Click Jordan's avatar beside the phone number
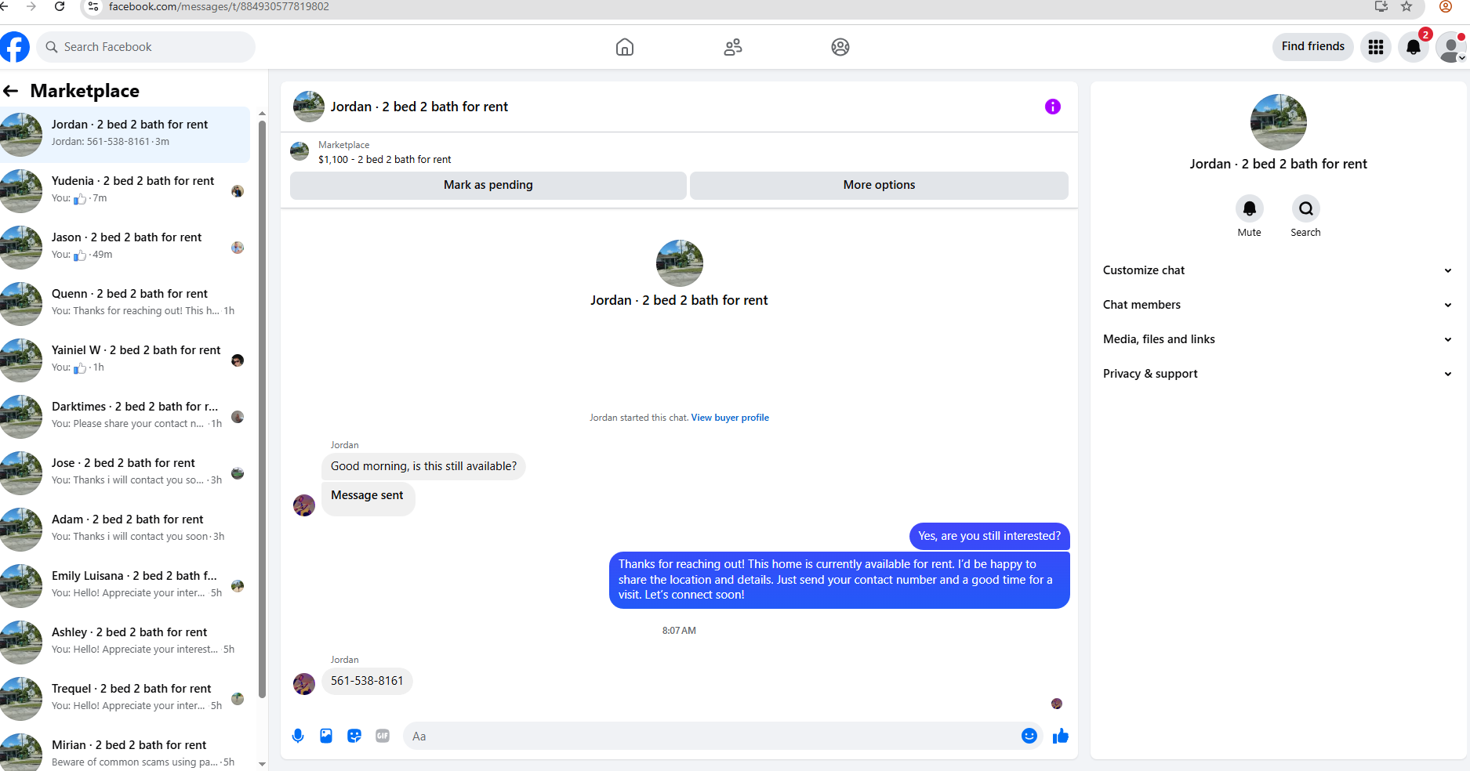 point(304,683)
